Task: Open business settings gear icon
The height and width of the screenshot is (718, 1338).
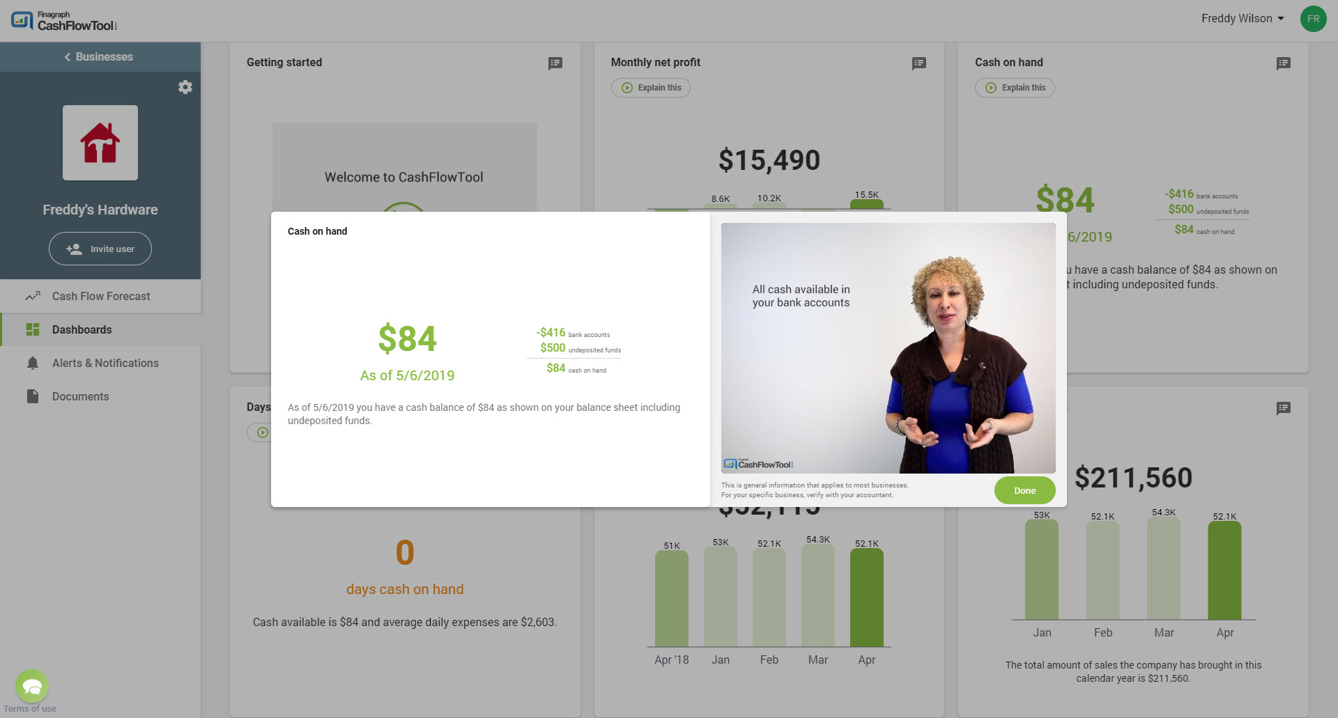Action: [x=185, y=87]
